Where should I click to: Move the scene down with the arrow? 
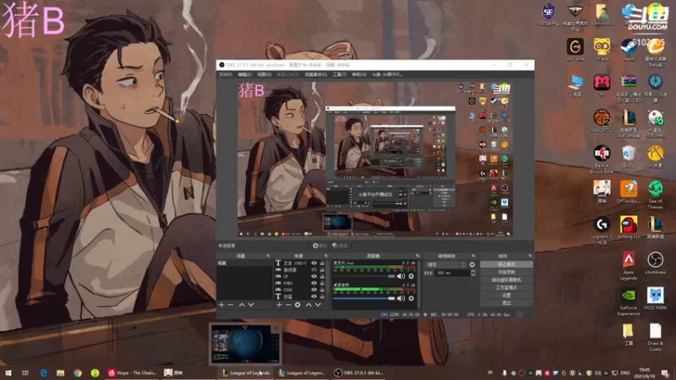pos(251,305)
